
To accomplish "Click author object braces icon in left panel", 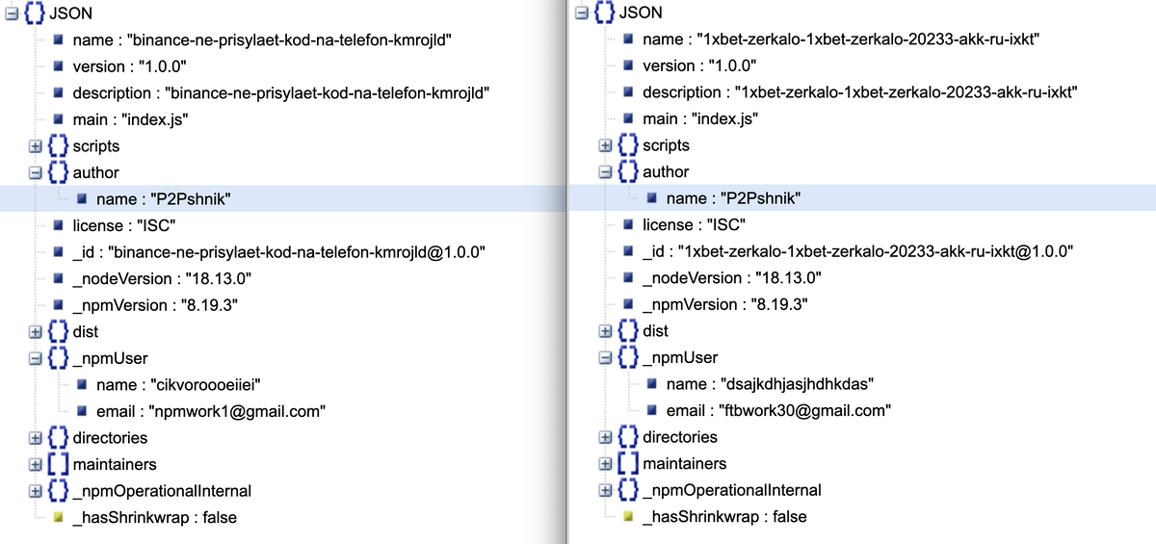I will coord(58,173).
